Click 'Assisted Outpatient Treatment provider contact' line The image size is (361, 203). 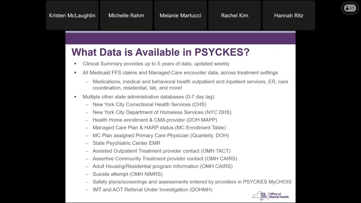coord(162,151)
